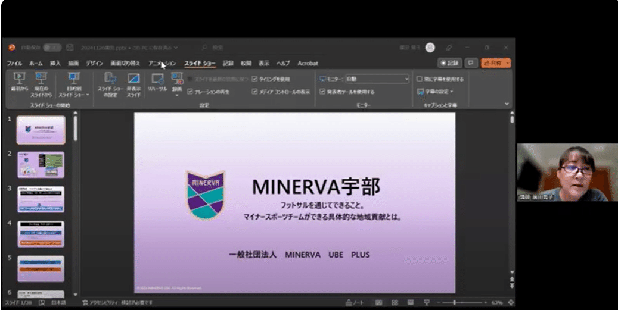
Task: Switch to the ホーム (Home) tab
Action: (x=36, y=63)
